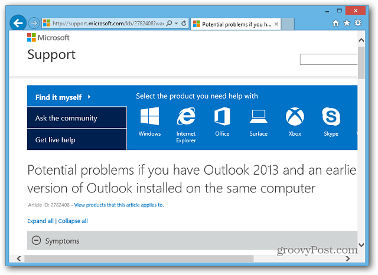Select 'Ask the community' option
The width and height of the screenshot is (378, 275).
[77, 118]
